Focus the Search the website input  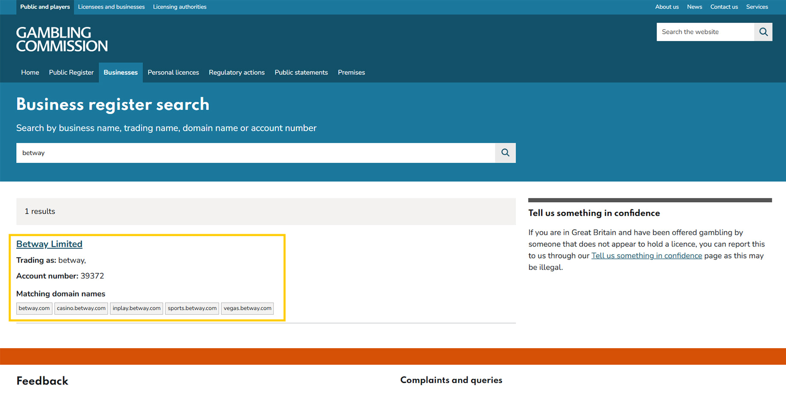pos(705,32)
